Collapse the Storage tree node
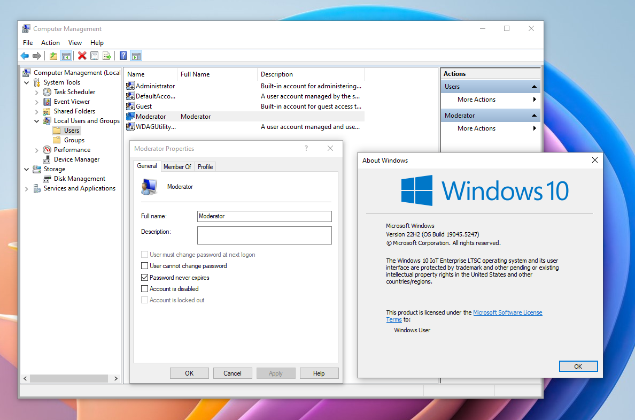The width and height of the screenshot is (635, 420). click(x=27, y=170)
